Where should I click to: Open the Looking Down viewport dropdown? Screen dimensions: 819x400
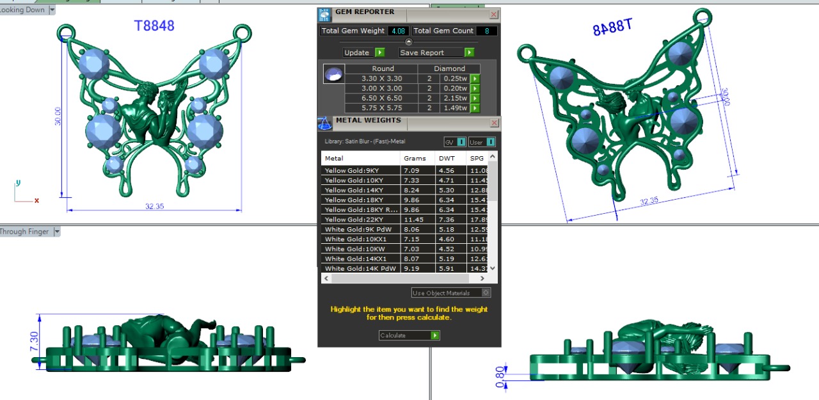tap(52, 10)
